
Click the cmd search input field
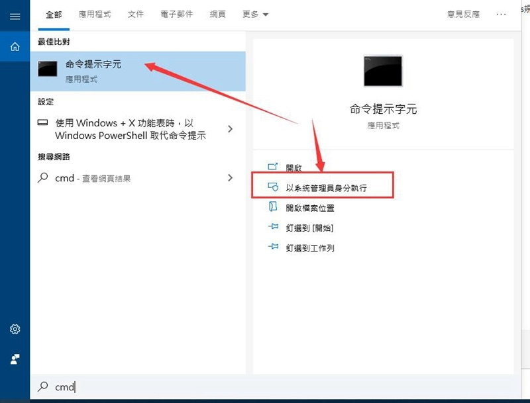click(276, 386)
